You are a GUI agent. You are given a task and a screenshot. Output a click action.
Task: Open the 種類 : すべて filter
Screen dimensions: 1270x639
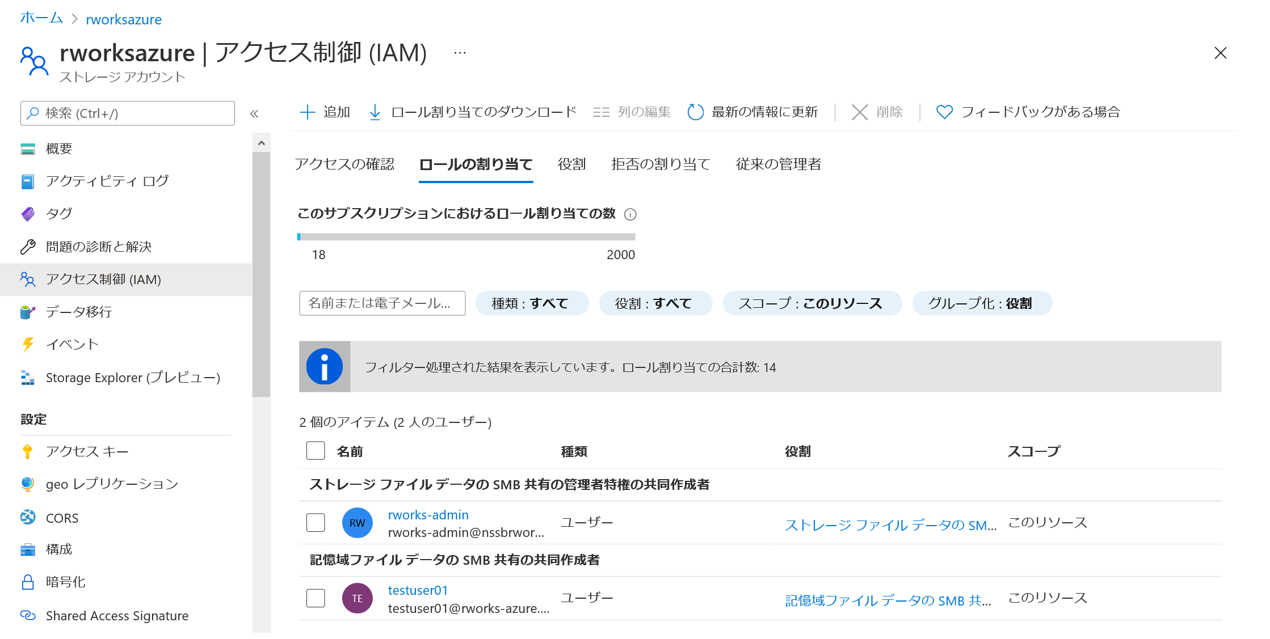point(532,303)
